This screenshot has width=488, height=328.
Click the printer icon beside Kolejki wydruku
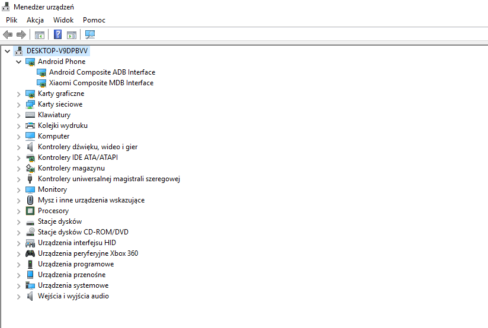tap(30, 126)
